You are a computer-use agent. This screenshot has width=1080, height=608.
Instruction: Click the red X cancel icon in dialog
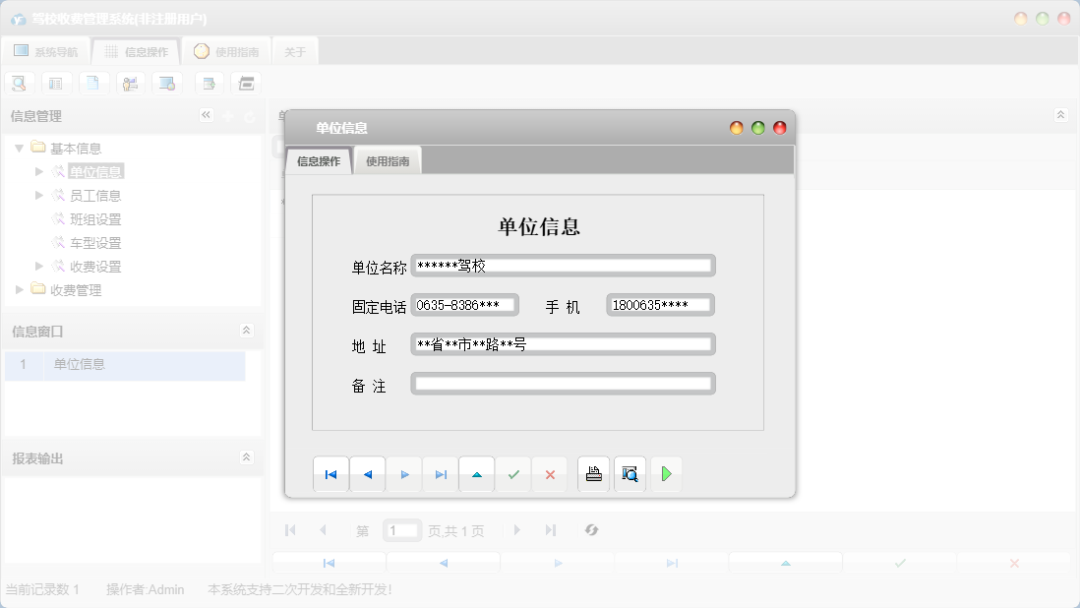pos(550,475)
